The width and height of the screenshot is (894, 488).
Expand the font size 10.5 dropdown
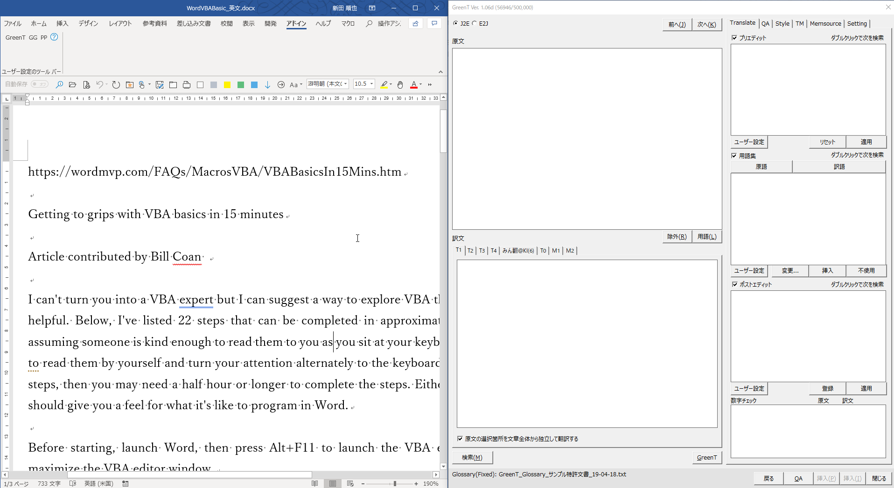[372, 84]
